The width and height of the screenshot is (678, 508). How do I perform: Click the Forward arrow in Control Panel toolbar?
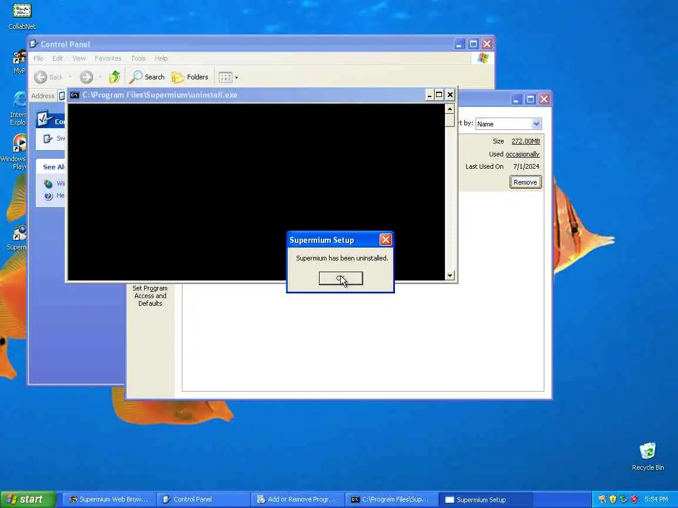(x=87, y=77)
